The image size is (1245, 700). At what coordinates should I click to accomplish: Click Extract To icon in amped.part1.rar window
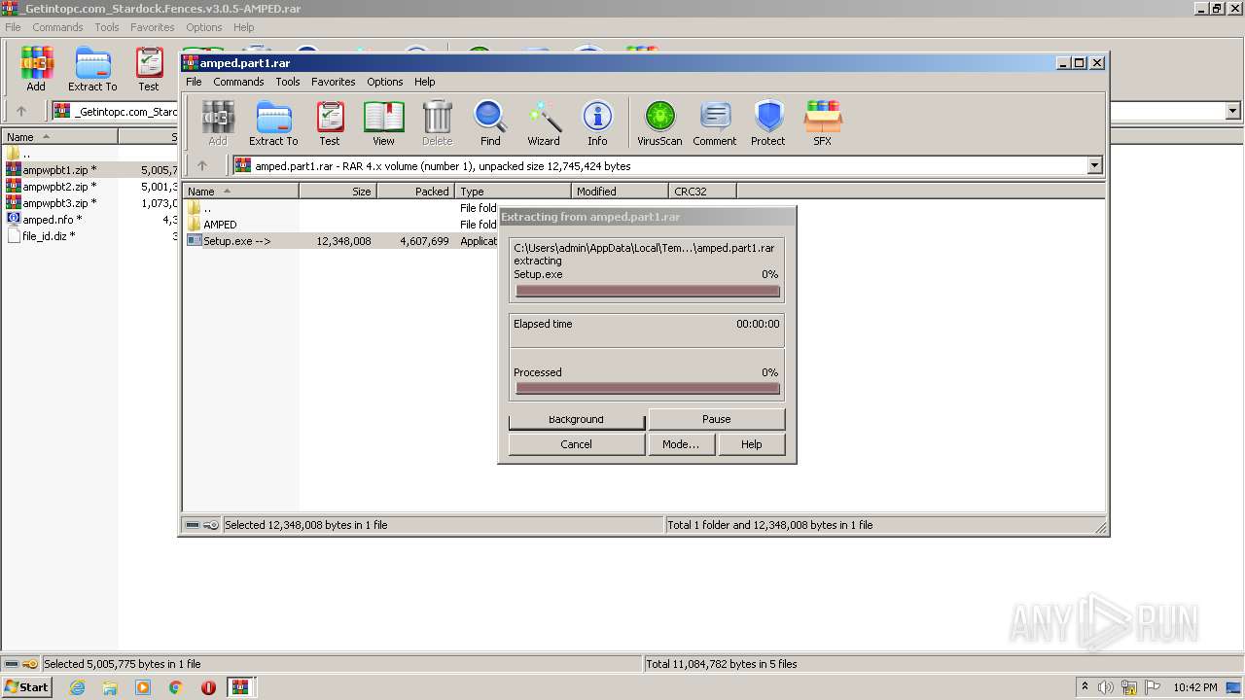pyautogui.click(x=273, y=123)
